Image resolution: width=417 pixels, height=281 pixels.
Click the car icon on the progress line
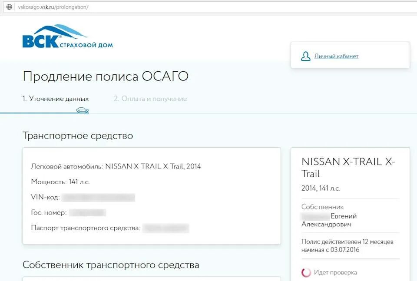83,110
